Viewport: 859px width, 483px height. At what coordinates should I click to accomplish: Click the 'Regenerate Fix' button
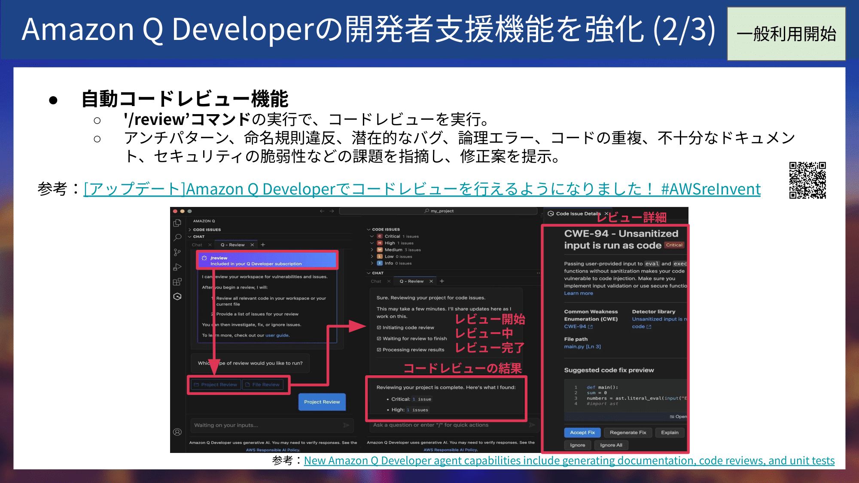628,432
